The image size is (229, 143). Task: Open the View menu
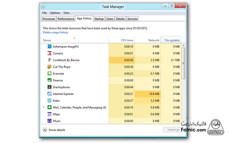[66, 13]
